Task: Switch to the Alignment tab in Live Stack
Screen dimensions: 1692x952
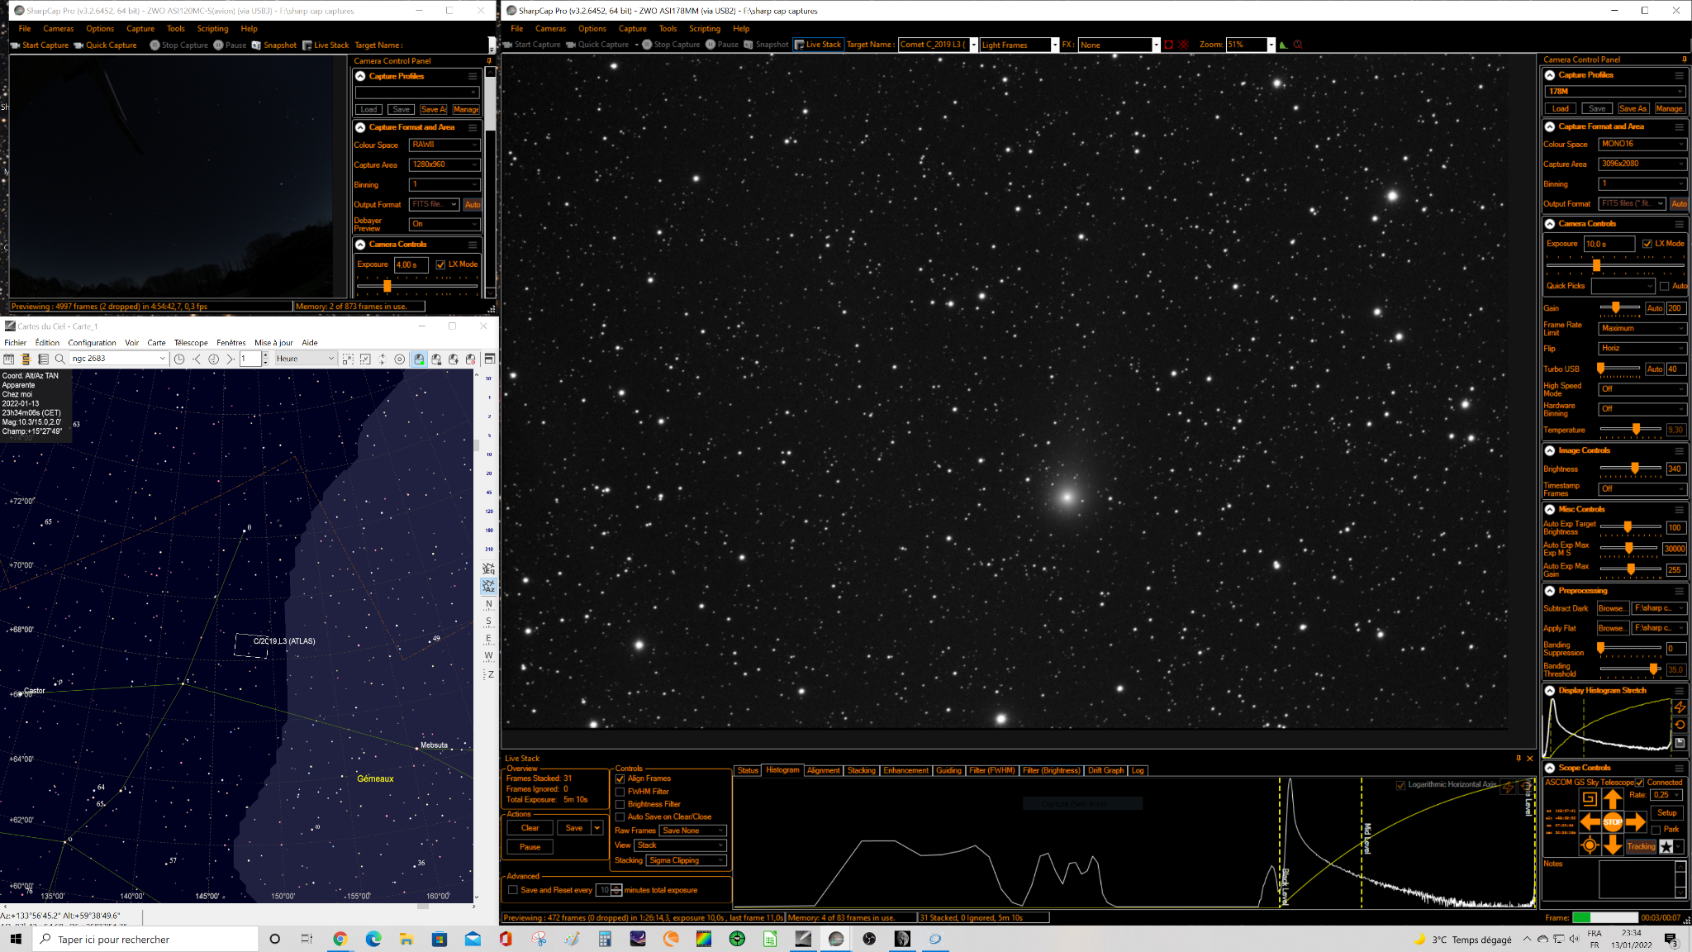Action: [823, 770]
